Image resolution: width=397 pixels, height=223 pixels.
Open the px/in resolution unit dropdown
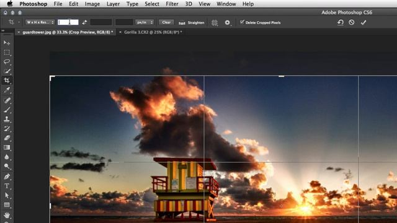[145, 22]
